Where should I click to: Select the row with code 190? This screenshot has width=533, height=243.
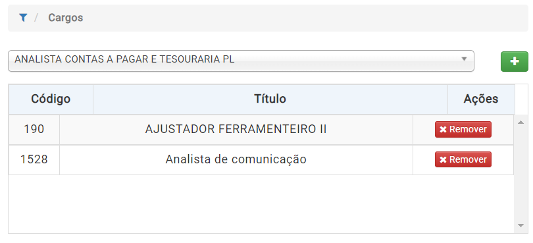[x=261, y=130]
